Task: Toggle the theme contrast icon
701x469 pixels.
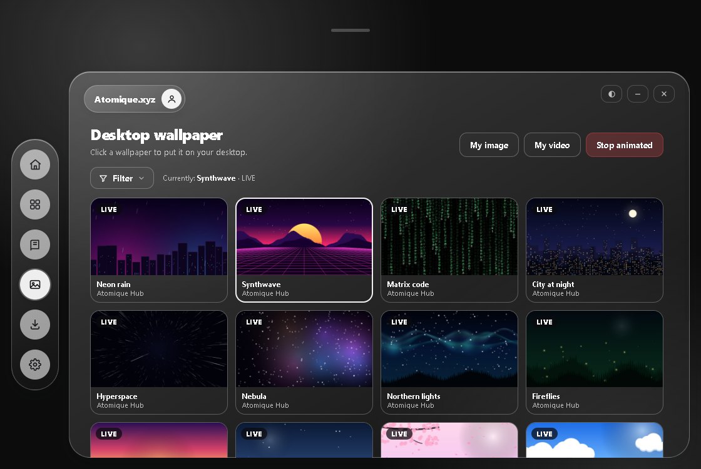Action: tap(611, 94)
